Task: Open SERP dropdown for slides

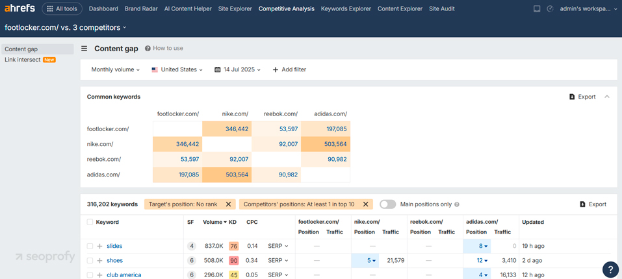Action: (278, 246)
